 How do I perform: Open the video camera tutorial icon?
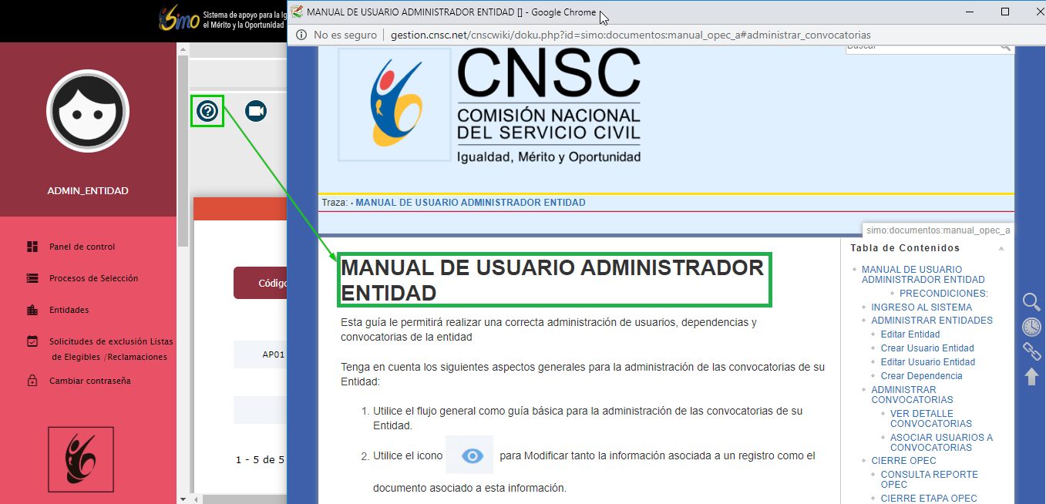[x=256, y=112]
